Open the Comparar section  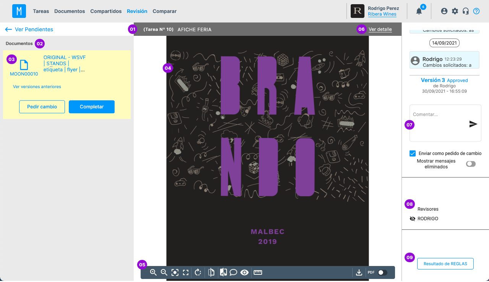[x=165, y=11]
